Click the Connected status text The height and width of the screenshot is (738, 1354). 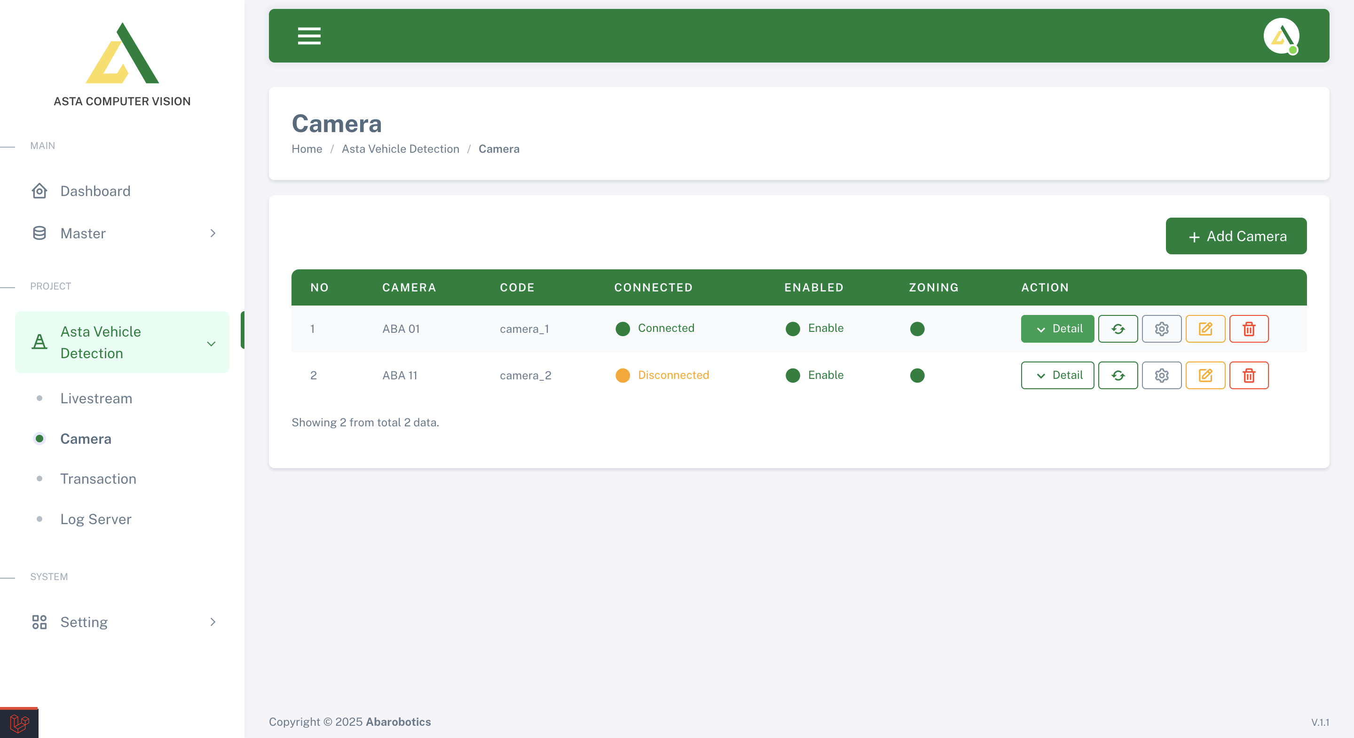coord(666,328)
